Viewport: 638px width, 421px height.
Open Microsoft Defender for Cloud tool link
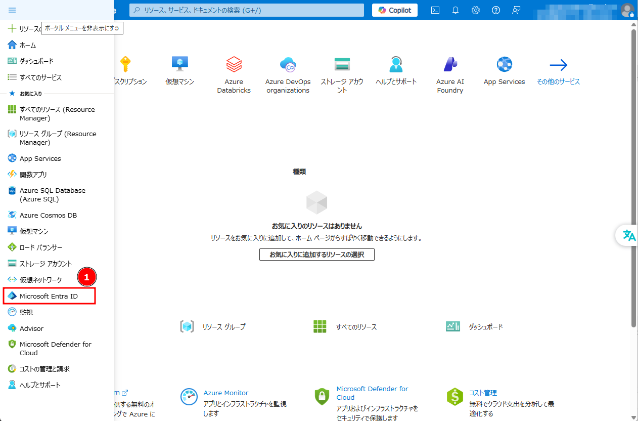click(x=373, y=393)
